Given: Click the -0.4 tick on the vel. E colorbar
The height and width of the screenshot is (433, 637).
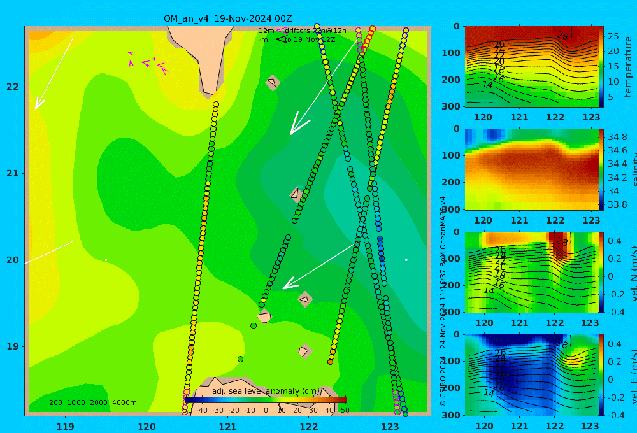Looking at the screenshot, I should (x=615, y=415).
